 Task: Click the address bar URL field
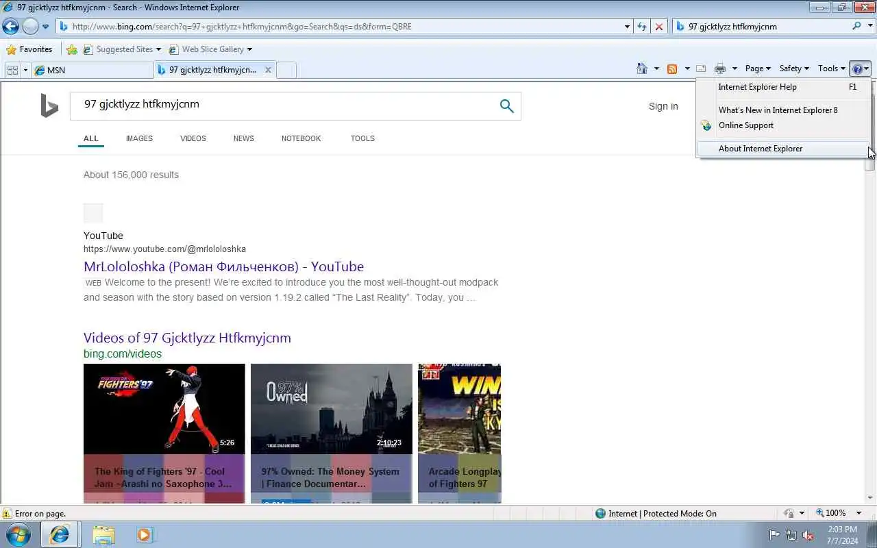tap(339, 27)
